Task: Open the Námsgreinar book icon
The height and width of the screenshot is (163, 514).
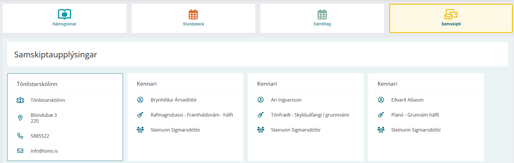Action: coord(65,14)
